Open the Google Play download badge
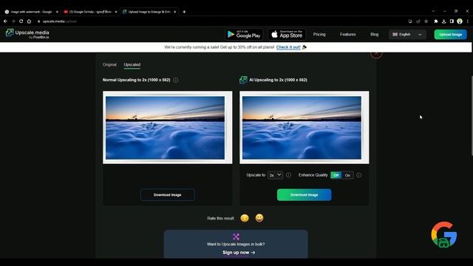 coord(244,35)
